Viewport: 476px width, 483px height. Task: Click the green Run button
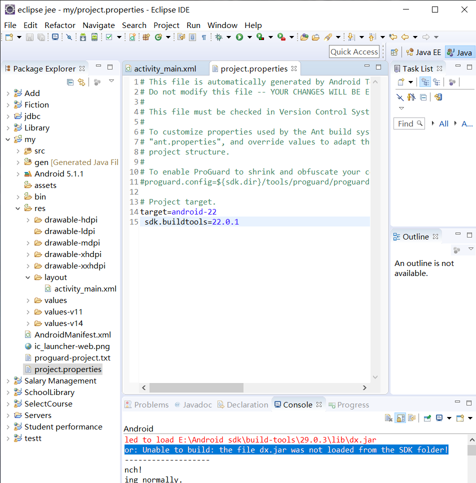point(239,37)
